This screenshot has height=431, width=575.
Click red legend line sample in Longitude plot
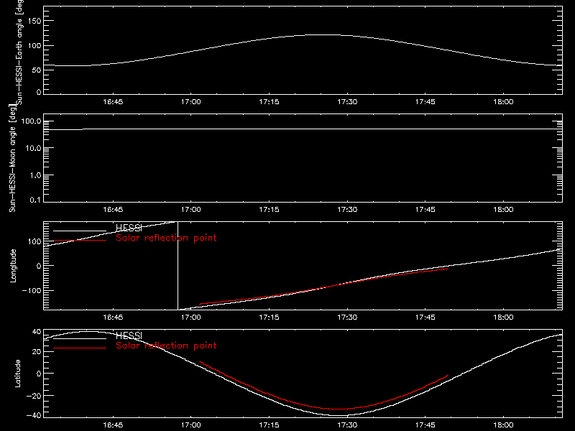pos(80,241)
